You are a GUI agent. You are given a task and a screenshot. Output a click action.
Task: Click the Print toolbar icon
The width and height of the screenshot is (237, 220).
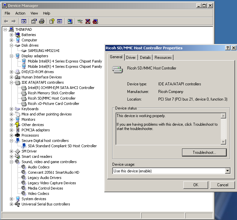coord(42,21)
